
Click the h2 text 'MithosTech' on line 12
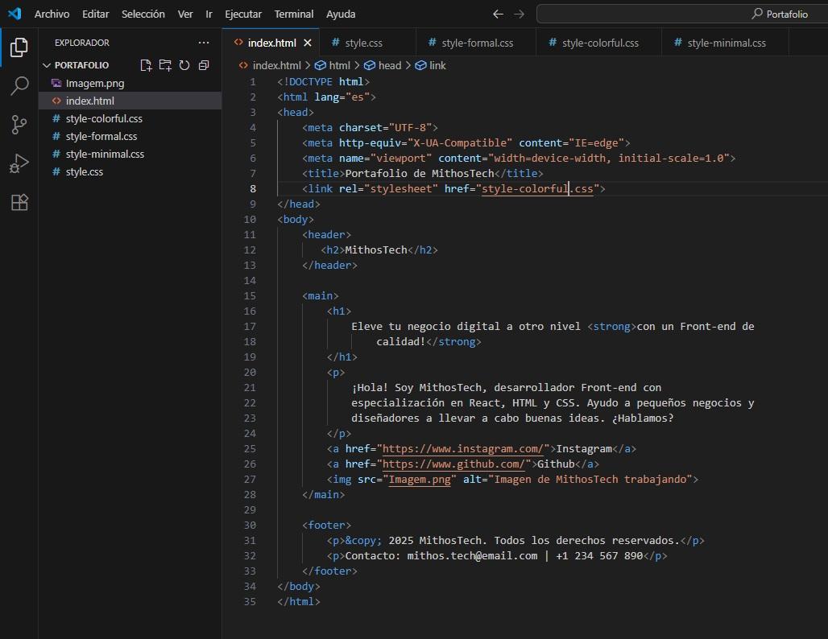coord(376,249)
